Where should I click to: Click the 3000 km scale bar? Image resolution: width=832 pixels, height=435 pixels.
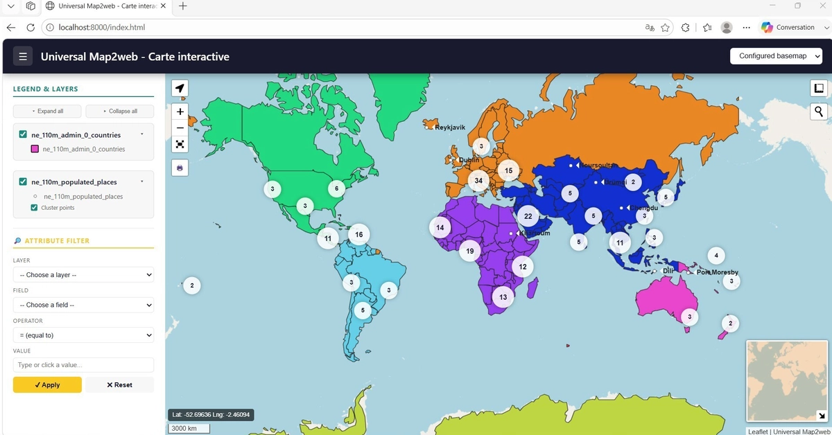[x=189, y=428]
